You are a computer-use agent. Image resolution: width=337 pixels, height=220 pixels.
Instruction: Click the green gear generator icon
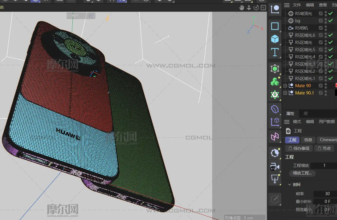click(x=275, y=94)
